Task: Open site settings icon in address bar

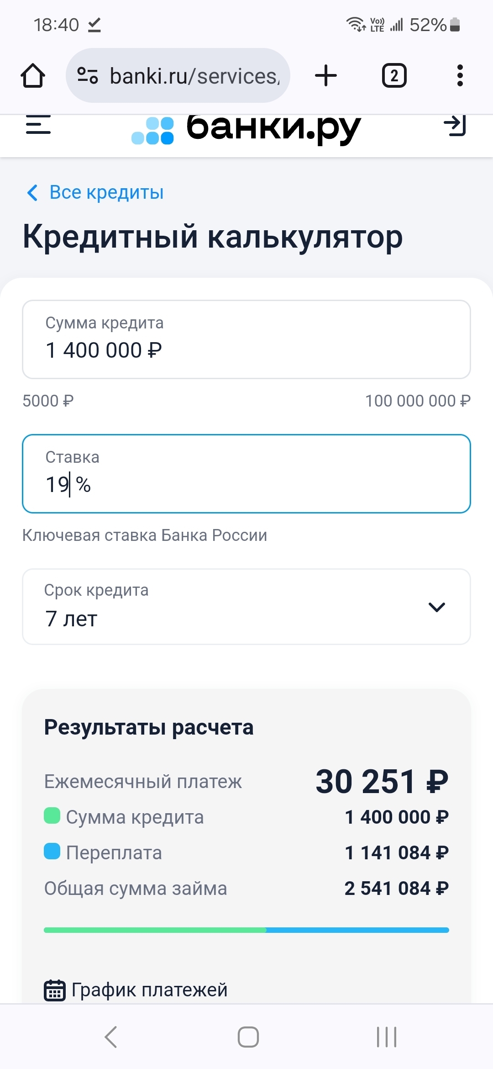Action: pyautogui.click(x=87, y=75)
